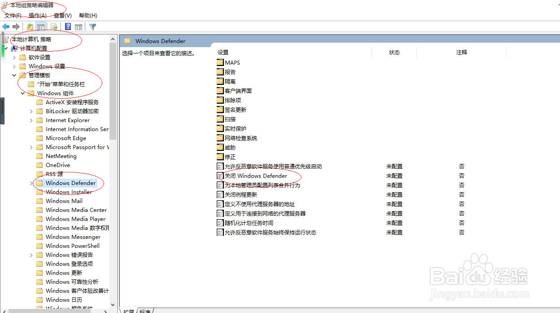Click the forward arrow in toolbar
The height and width of the screenshot is (313, 560).
click(16, 27)
